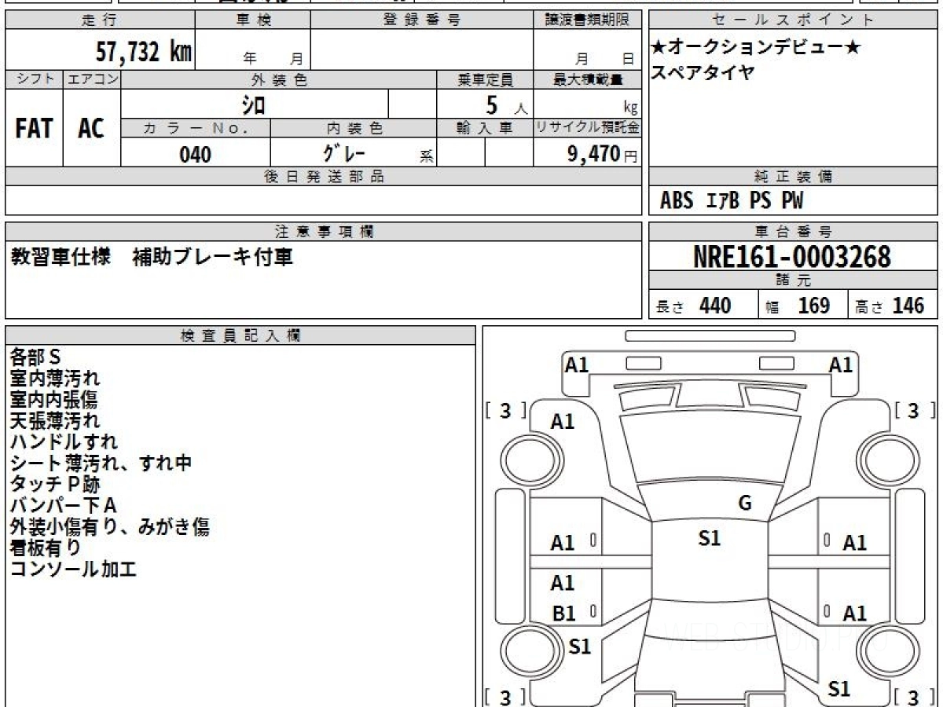943x707 pixels.
Task: Click the 車台番号 header
Action: tap(794, 232)
